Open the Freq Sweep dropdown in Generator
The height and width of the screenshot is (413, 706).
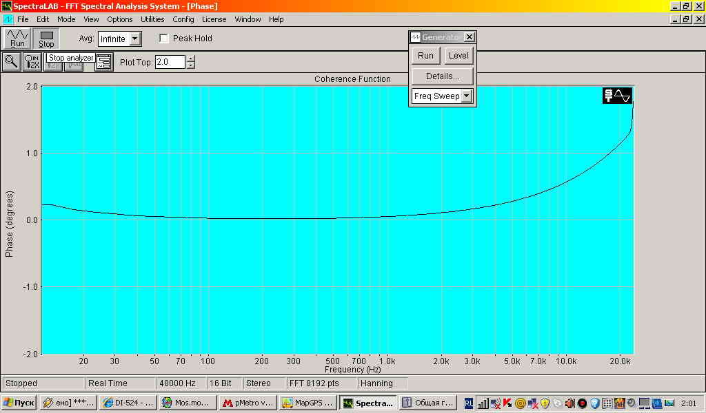coord(467,96)
